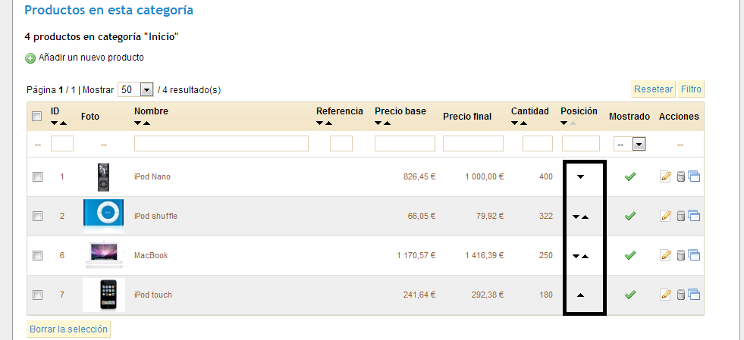Duplicate the MacBook product
The height and width of the screenshot is (340, 744).
point(694,256)
